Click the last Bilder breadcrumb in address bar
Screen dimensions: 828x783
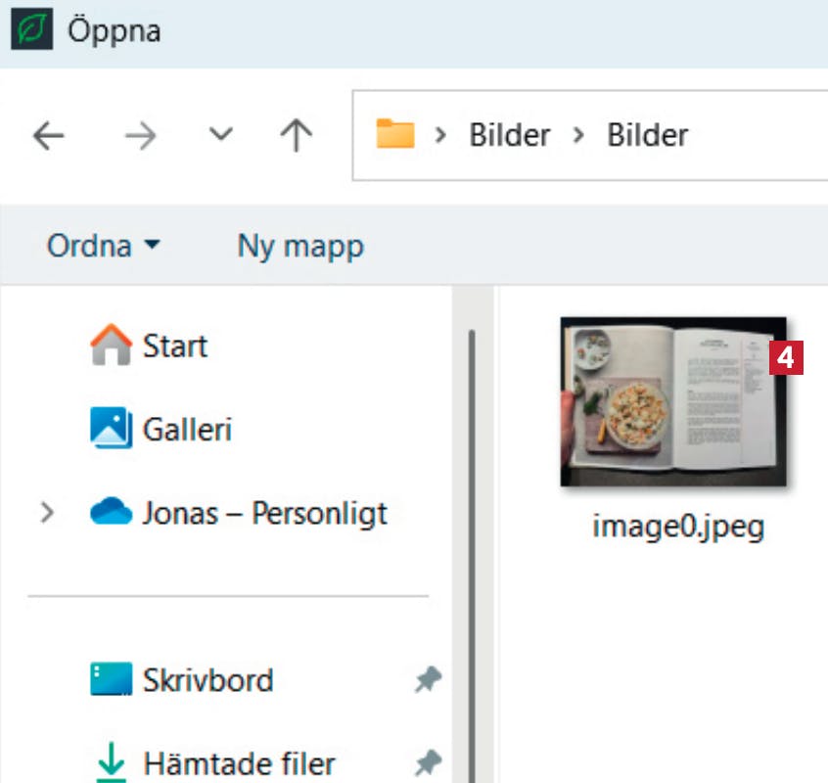pos(647,135)
